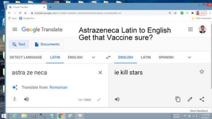The height and width of the screenshot is (119, 212).
Task: Click the source text 'astra ze neca'
Action: pyautogui.click(x=29, y=73)
